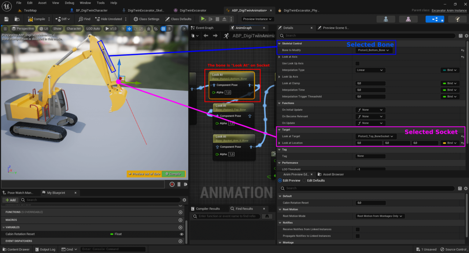Viewport: 469px width, 253px height.
Task: Open the Root Motion Mode dropdown
Action: [x=380, y=216]
